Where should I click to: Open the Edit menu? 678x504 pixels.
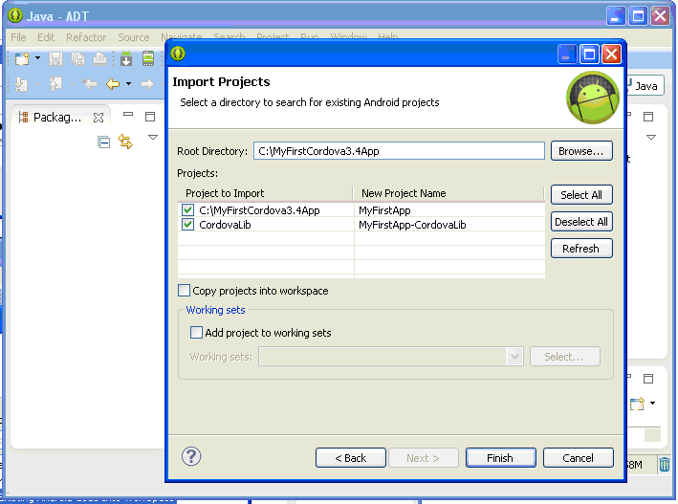pos(46,37)
